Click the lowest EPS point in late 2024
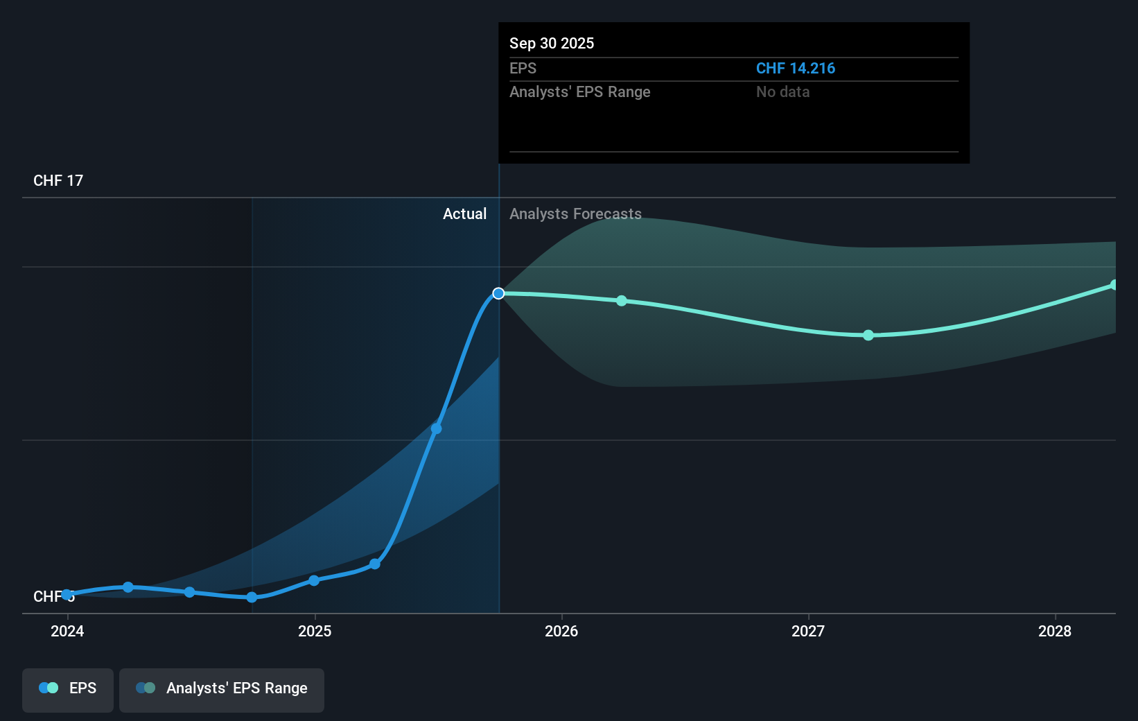1138x721 pixels. pos(252,597)
